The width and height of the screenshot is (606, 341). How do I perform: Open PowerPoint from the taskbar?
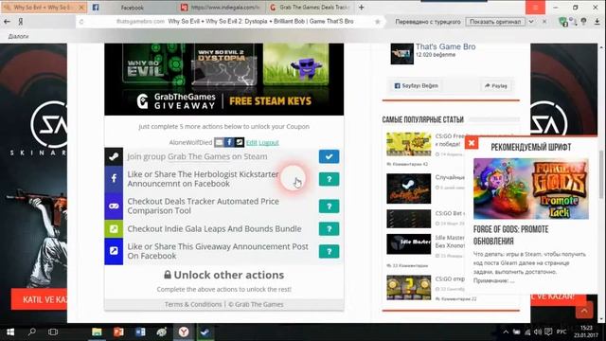(118, 332)
